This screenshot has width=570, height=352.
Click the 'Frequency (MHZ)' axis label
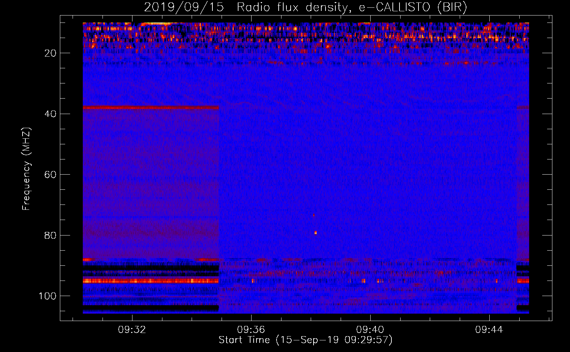point(26,169)
